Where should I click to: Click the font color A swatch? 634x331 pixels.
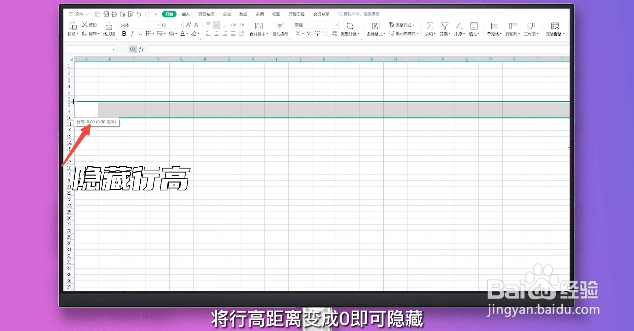point(183,34)
